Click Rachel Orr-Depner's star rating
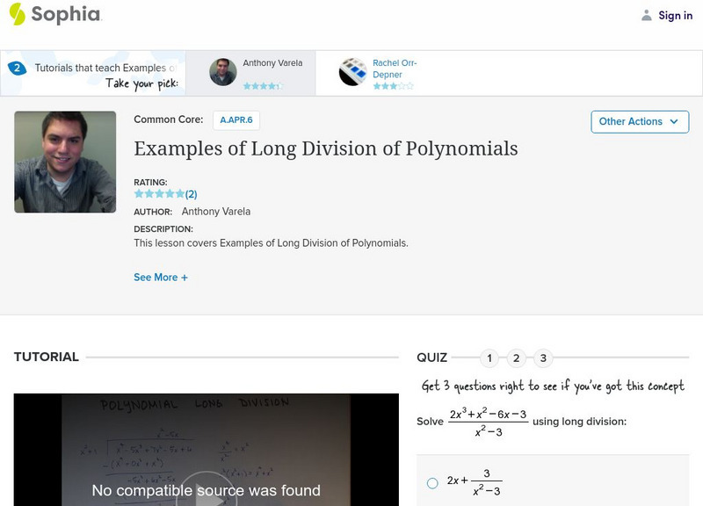This screenshot has width=703, height=506. [x=392, y=86]
